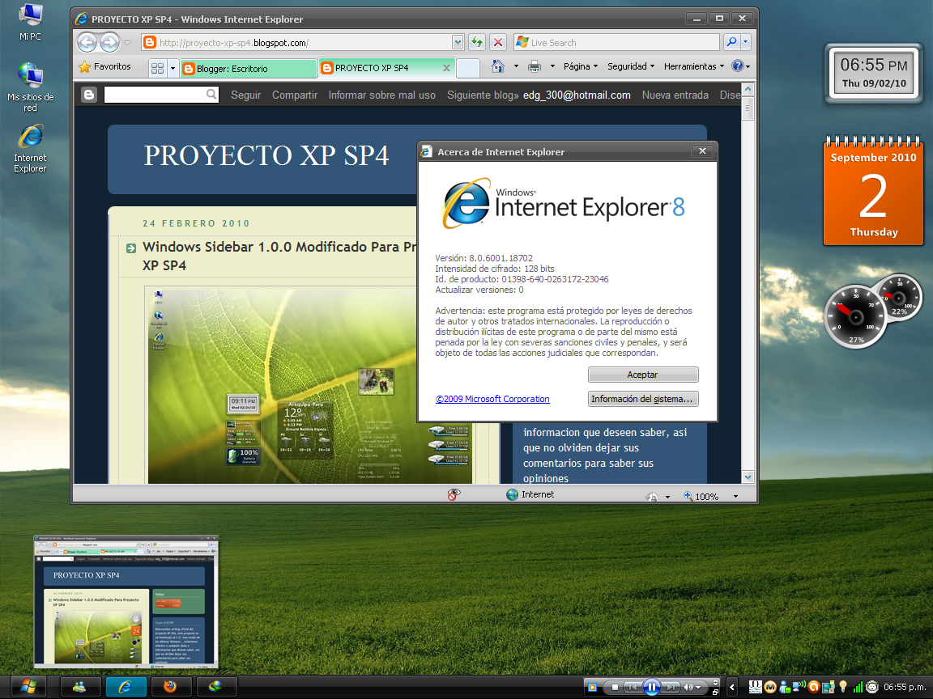This screenshot has width=933, height=699.
Task: Click Seguir in Blogger navbar
Action: click(245, 95)
